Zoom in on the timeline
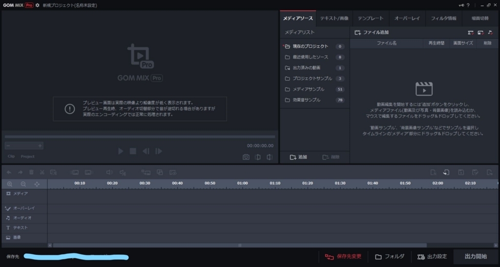The height and width of the screenshot is (267, 500). point(10,184)
